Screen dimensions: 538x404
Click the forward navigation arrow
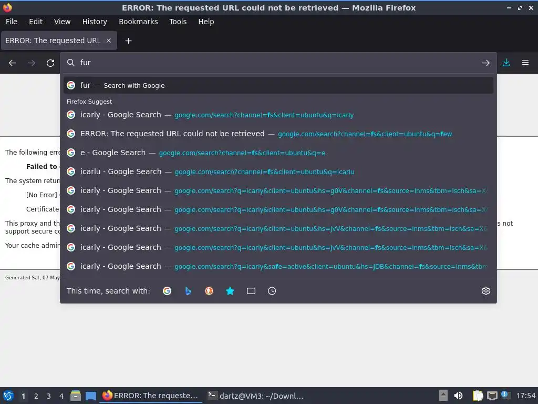(32, 63)
